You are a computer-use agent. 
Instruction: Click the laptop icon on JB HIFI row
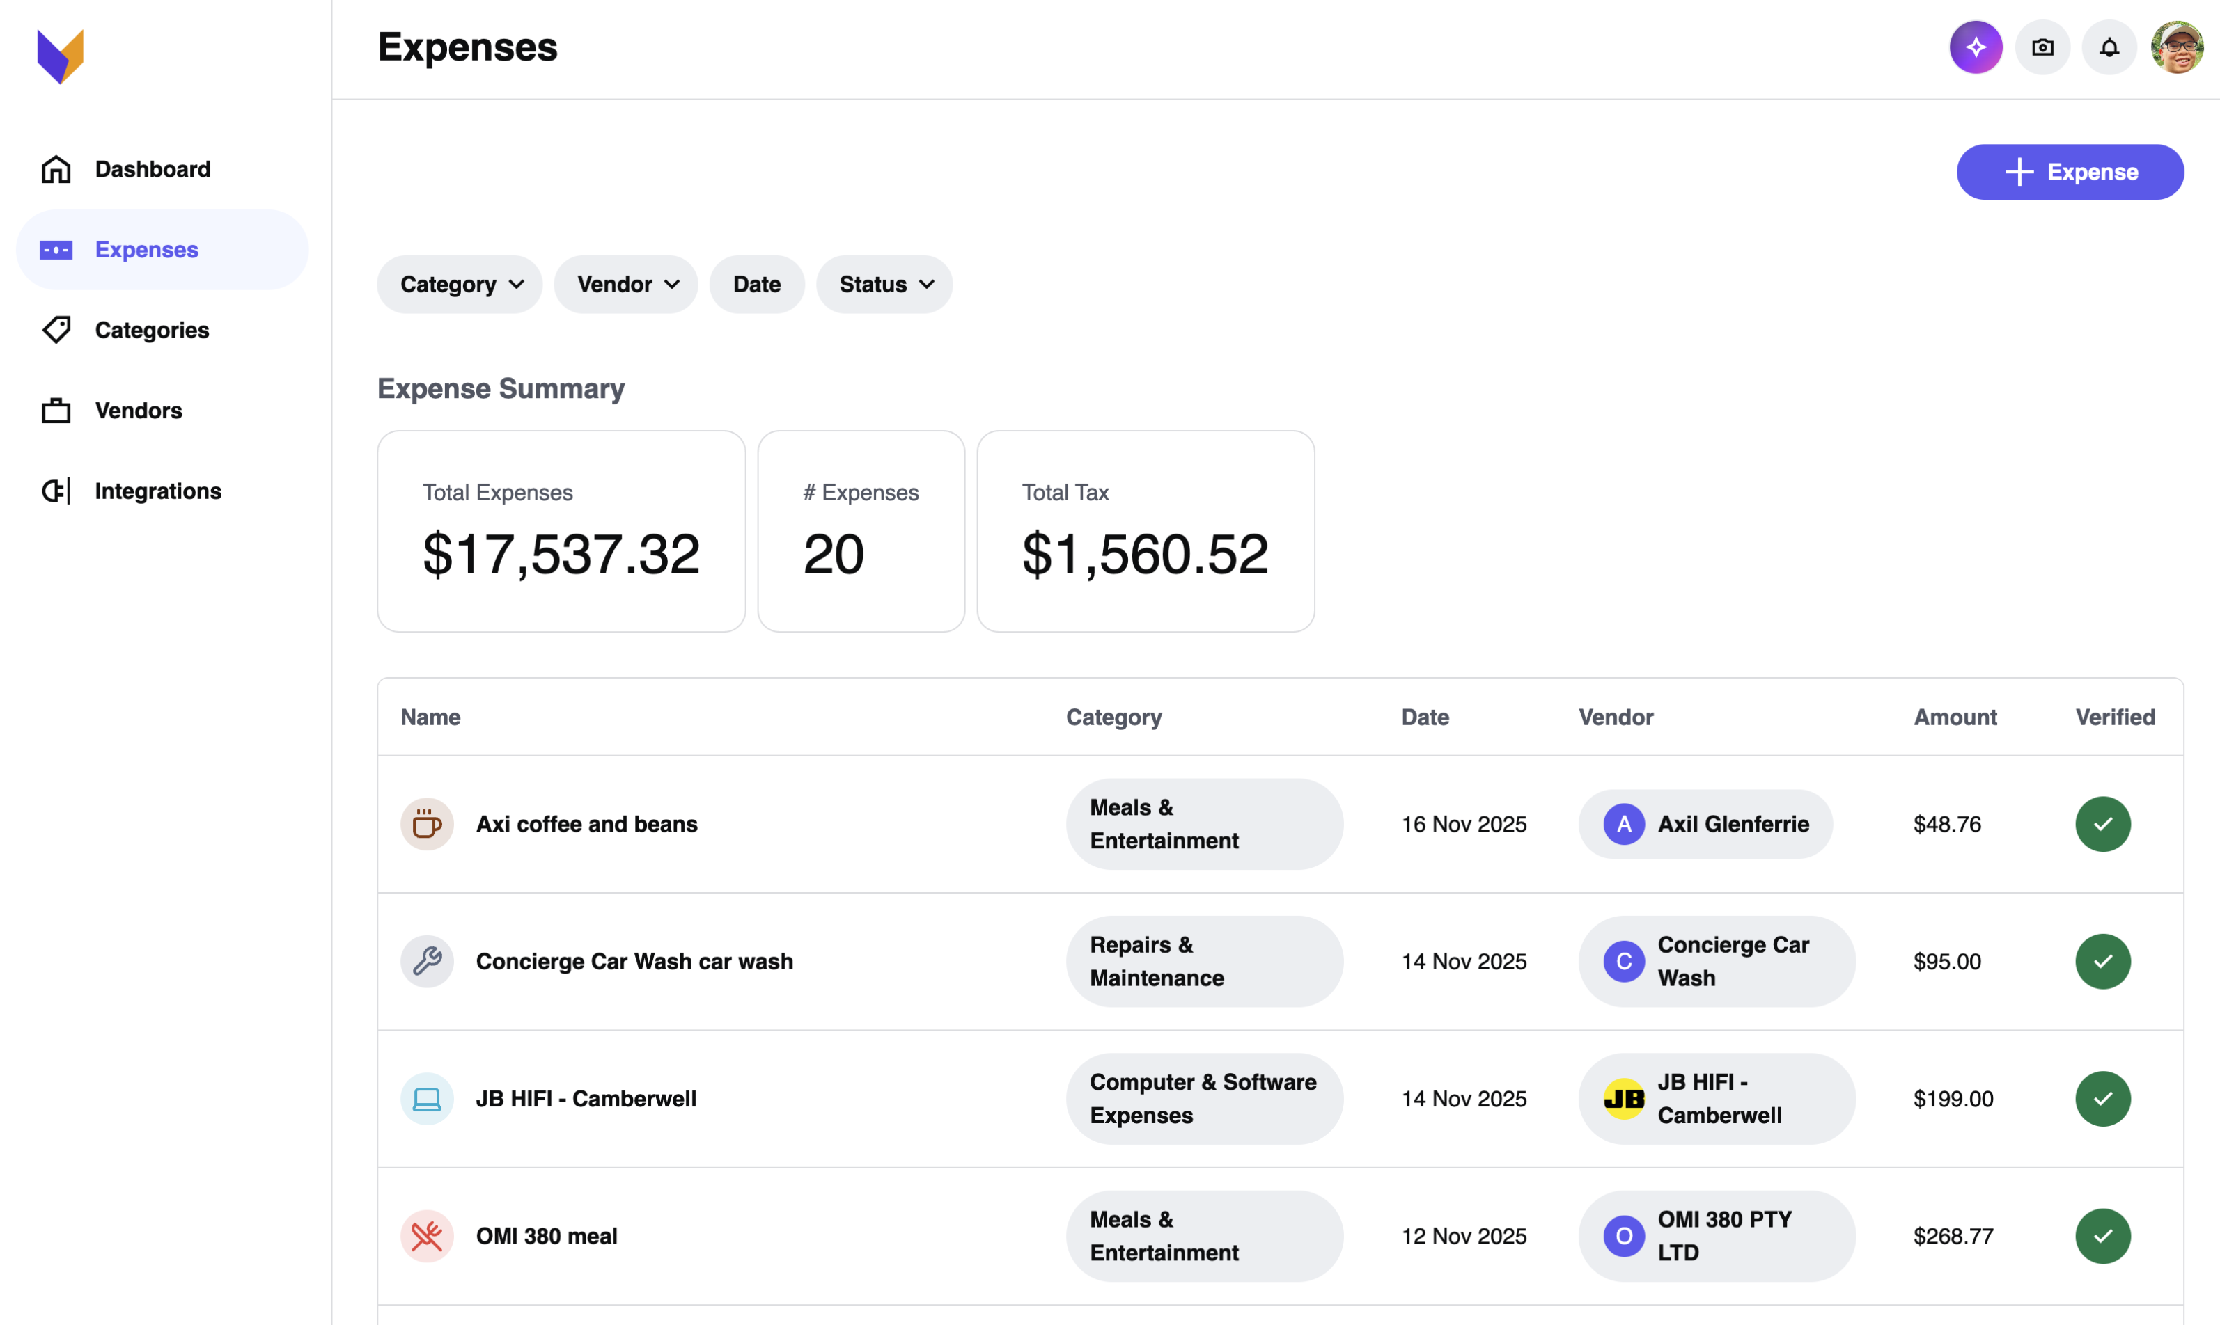(x=427, y=1098)
